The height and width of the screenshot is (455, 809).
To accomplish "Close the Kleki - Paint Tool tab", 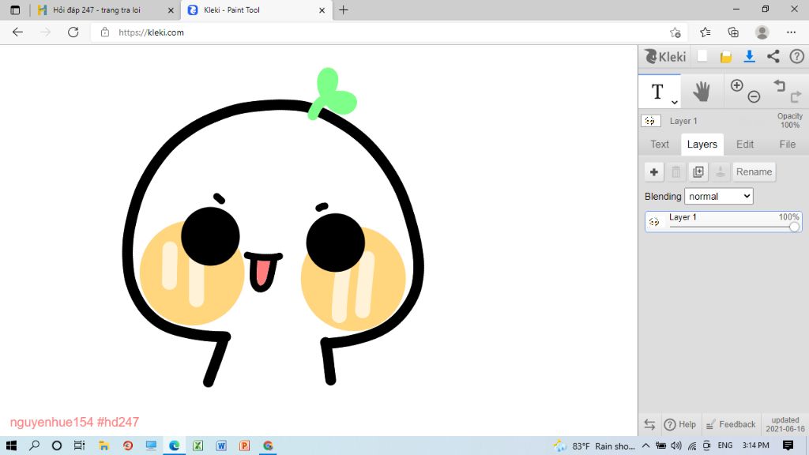I will coord(322,9).
